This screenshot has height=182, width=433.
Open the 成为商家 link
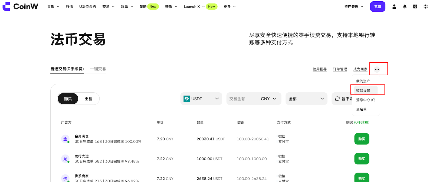[x=360, y=69]
